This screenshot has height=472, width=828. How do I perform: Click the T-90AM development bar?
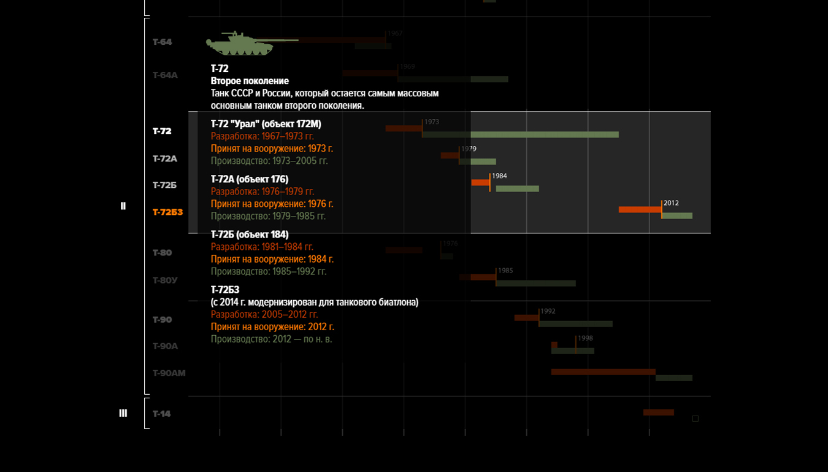[x=604, y=372]
